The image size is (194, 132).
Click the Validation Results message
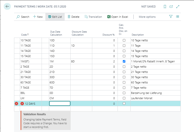tap(46, 120)
